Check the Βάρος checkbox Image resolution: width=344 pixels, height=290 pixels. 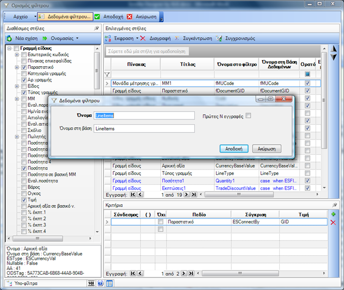(x=24, y=187)
